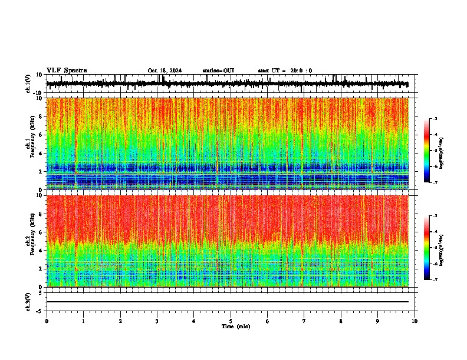Click the ch.2 spectrogram color scale bar
The image size is (467, 360).
[x=427, y=248]
